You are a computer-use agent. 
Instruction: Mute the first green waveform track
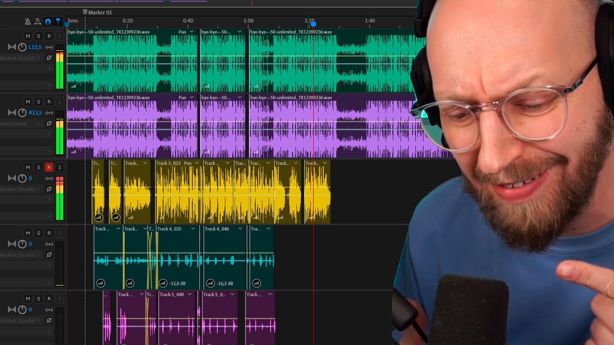point(28,36)
